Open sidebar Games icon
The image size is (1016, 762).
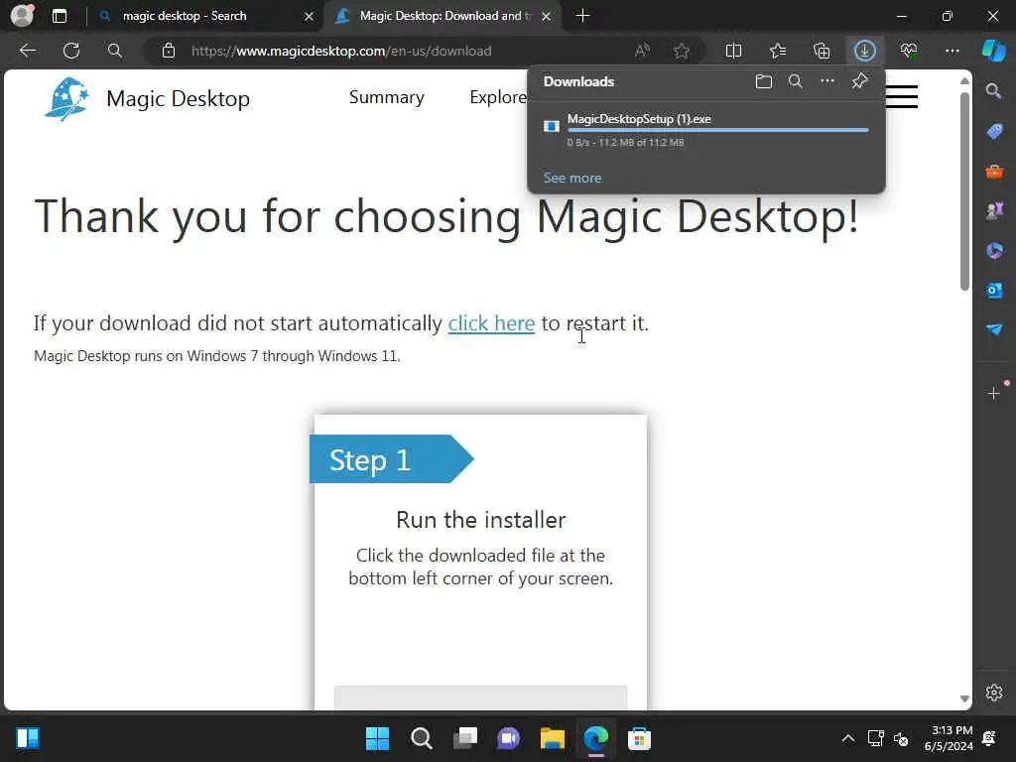pyautogui.click(x=994, y=210)
